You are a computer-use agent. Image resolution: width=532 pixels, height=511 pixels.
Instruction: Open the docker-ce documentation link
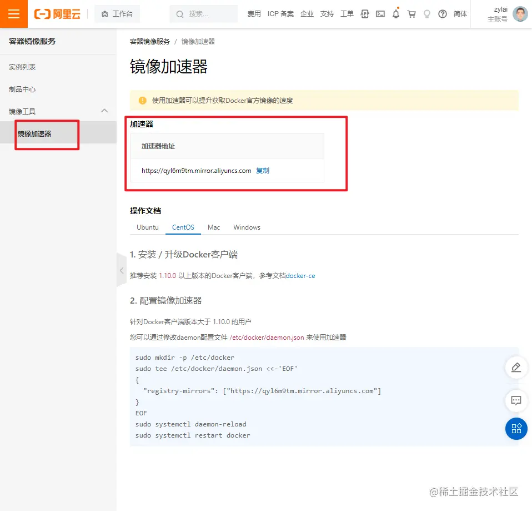coord(300,276)
